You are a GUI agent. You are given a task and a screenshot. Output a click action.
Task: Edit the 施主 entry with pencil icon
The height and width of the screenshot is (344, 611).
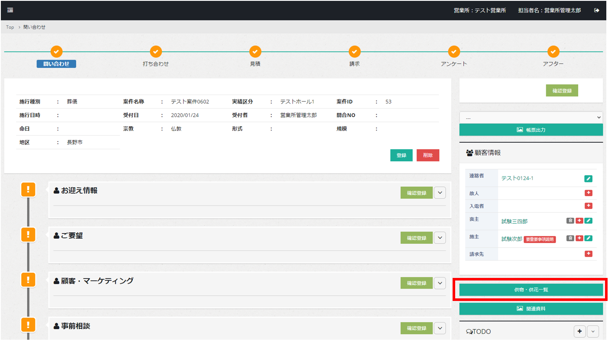pos(588,238)
